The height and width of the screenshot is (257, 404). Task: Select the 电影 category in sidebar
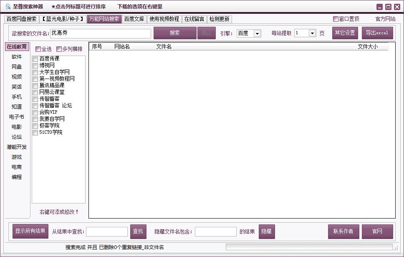click(x=16, y=127)
